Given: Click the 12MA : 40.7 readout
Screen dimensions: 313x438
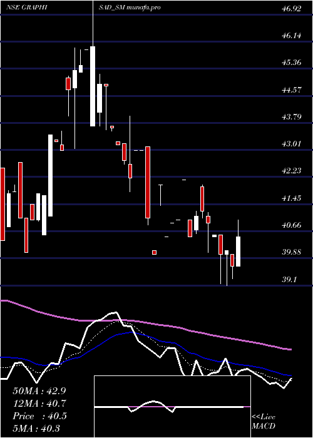Looking at the screenshot, I should coord(39,404).
